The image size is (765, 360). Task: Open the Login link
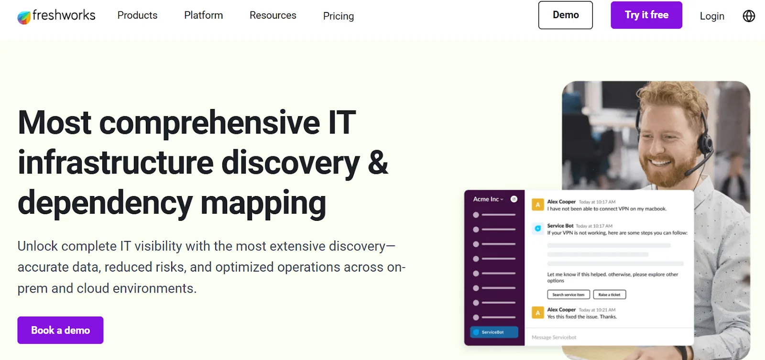[x=712, y=16]
